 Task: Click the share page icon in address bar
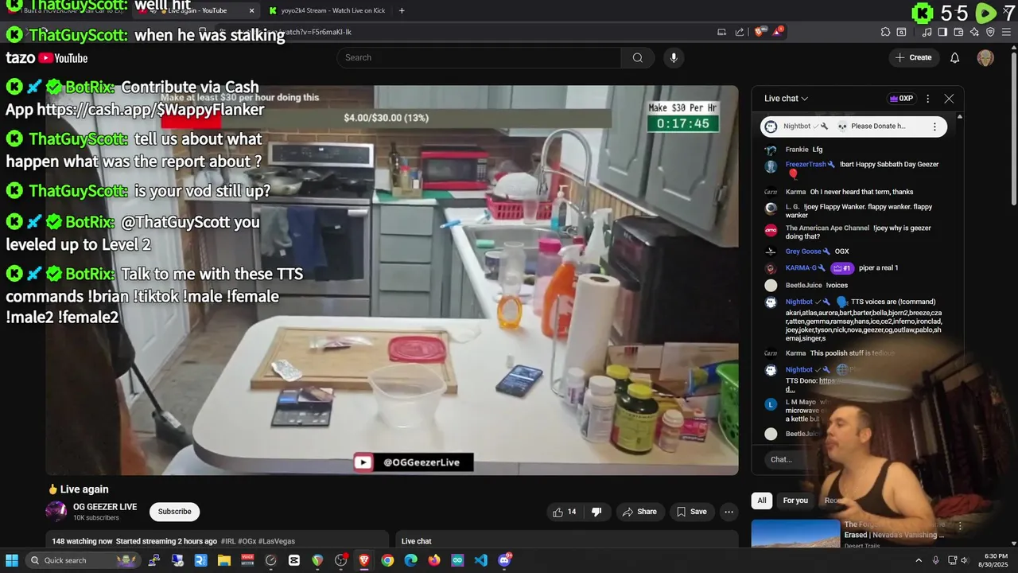point(740,32)
